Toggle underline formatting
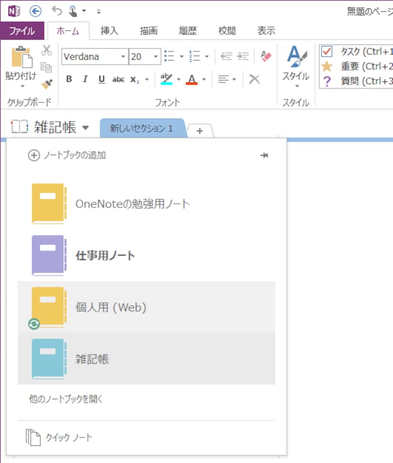393x463 pixels. [101, 79]
